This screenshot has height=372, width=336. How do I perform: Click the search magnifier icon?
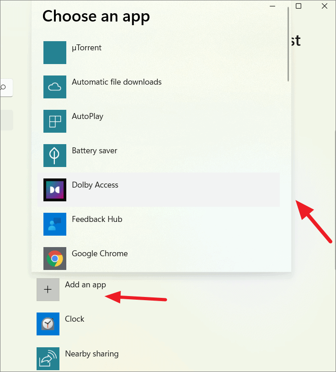click(x=3, y=87)
